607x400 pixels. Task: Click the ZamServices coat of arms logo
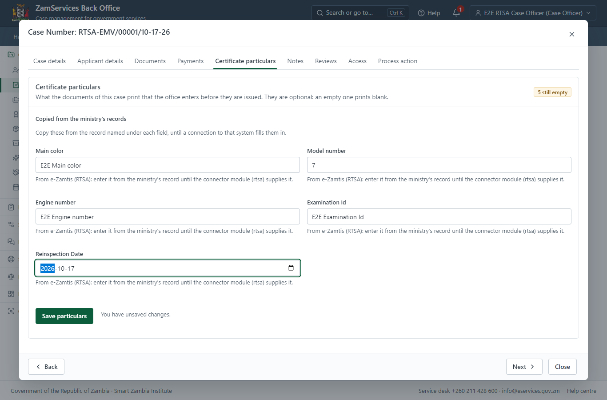pyautogui.click(x=20, y=12)
